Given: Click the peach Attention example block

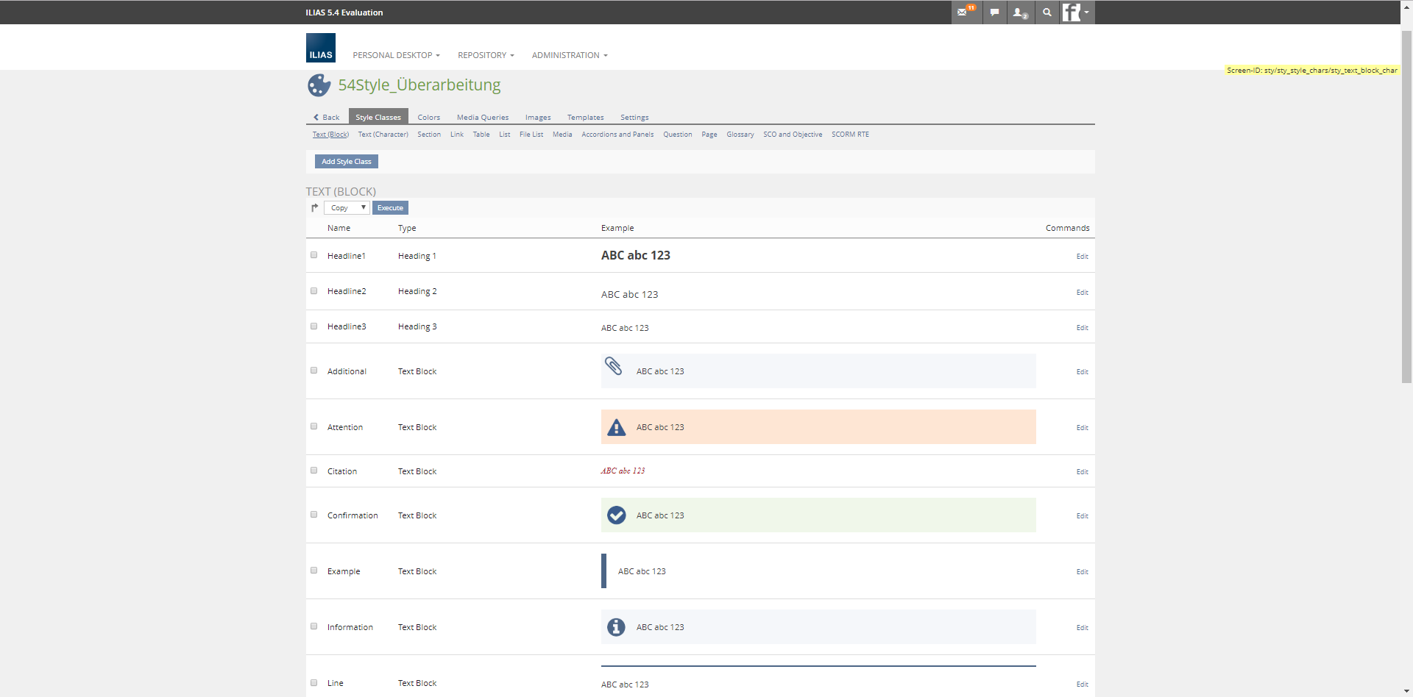Looking at the screenshot, I should [x=846, y=427].
